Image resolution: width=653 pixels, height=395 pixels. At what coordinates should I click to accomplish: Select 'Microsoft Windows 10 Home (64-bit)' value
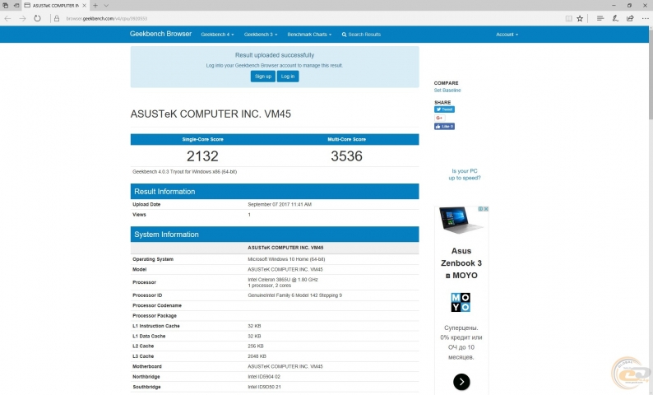(x=286, y=259)
